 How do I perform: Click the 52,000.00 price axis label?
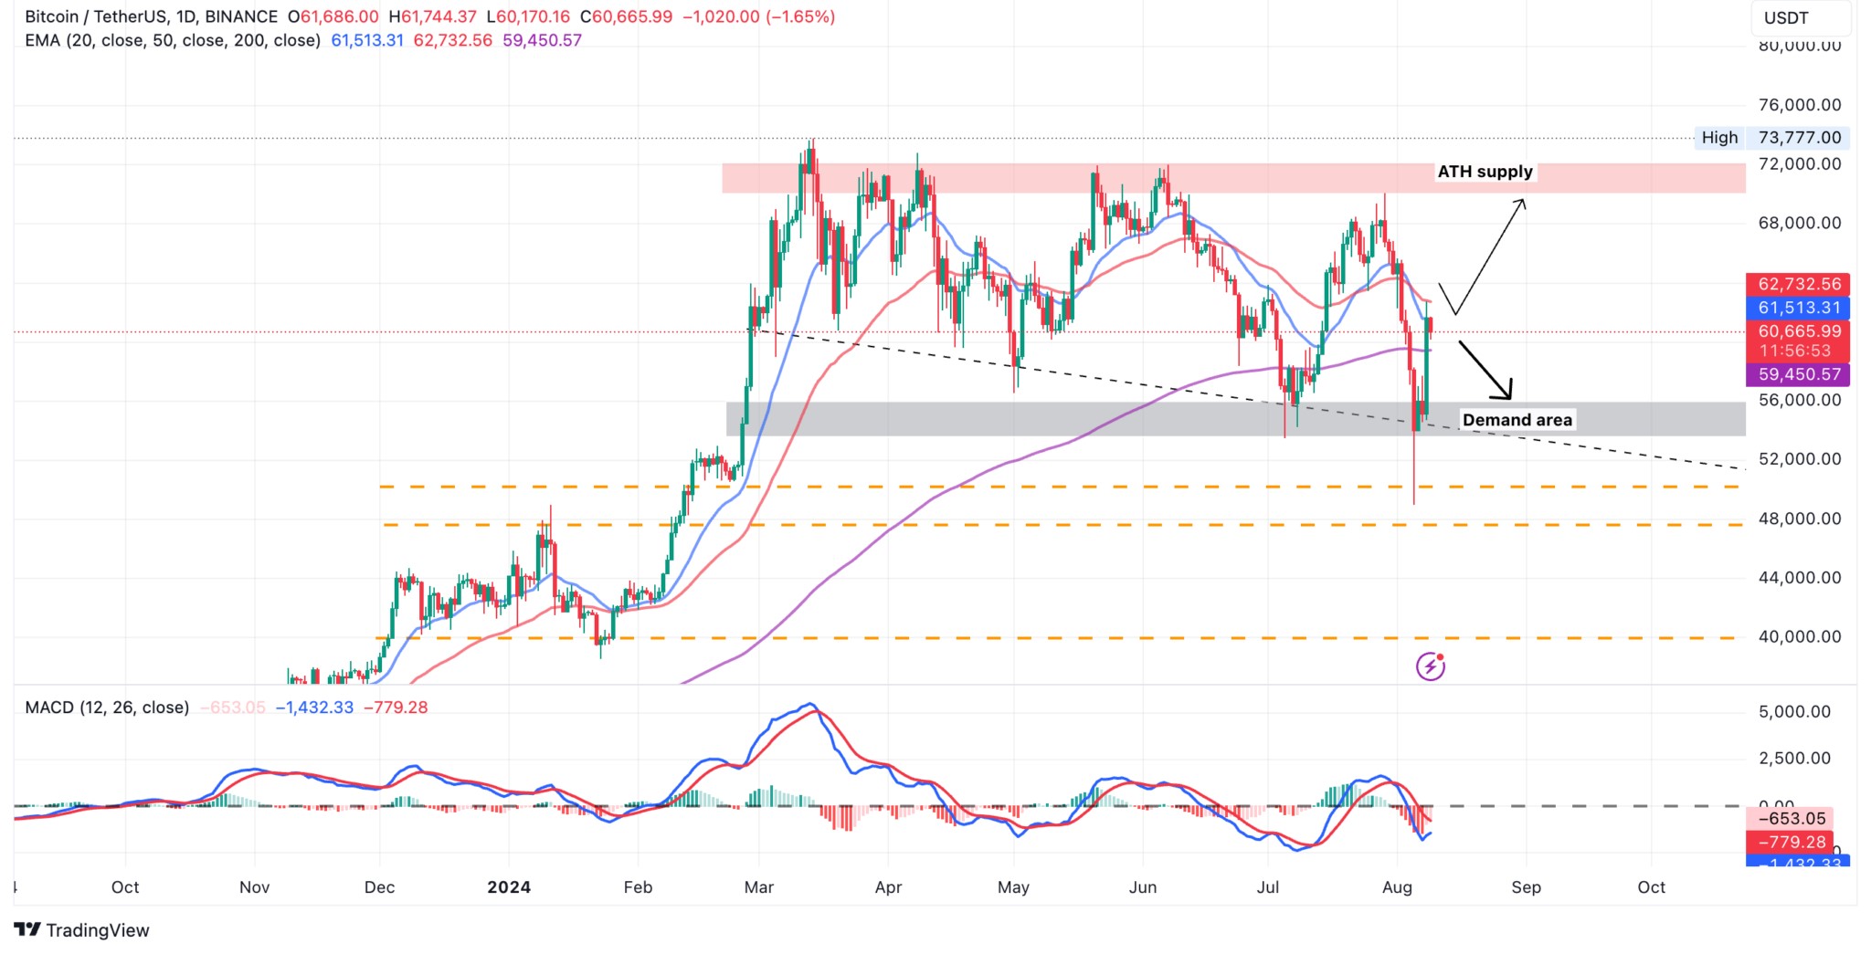coord(1800,459)
